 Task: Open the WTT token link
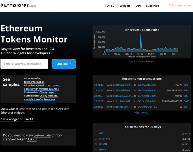pos(186,107)
